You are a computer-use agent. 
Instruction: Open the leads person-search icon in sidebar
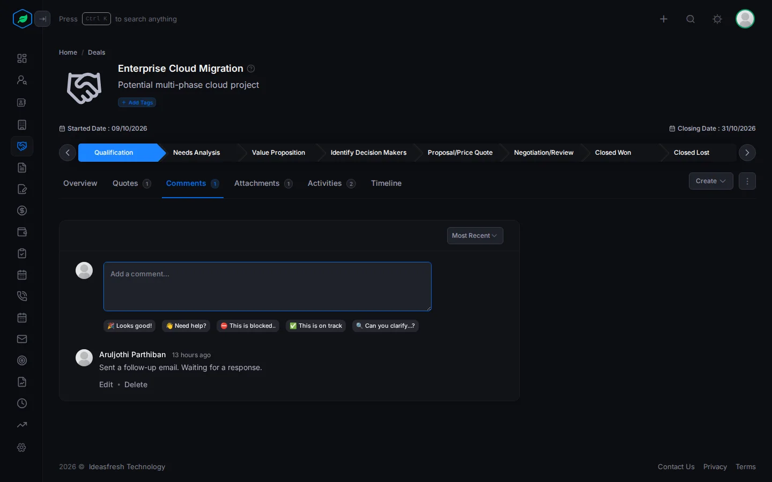pos(22,80)
